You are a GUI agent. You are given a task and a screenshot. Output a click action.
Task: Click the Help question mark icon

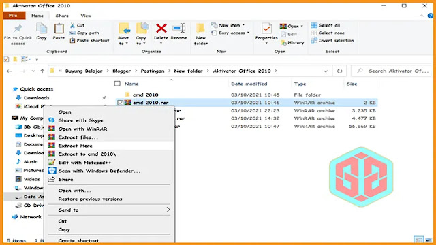pos(430,16)
